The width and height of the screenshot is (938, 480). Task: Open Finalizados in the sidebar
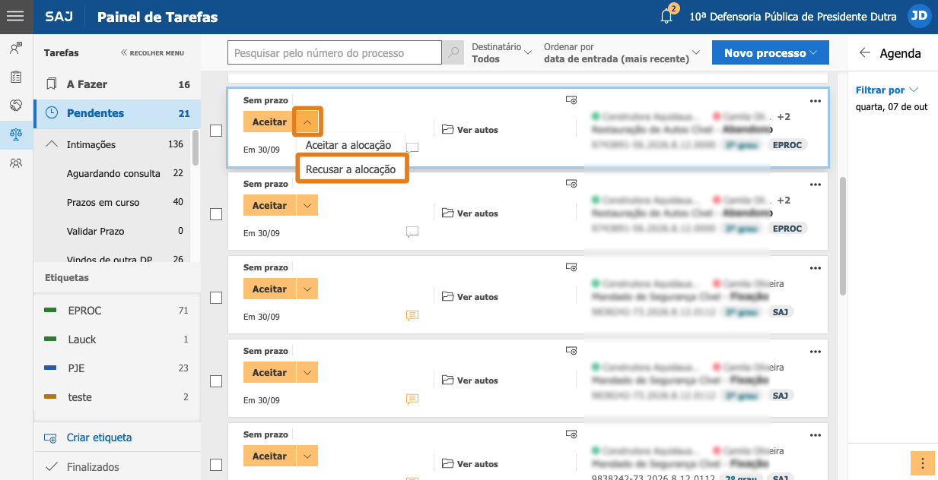coord(117,467)
